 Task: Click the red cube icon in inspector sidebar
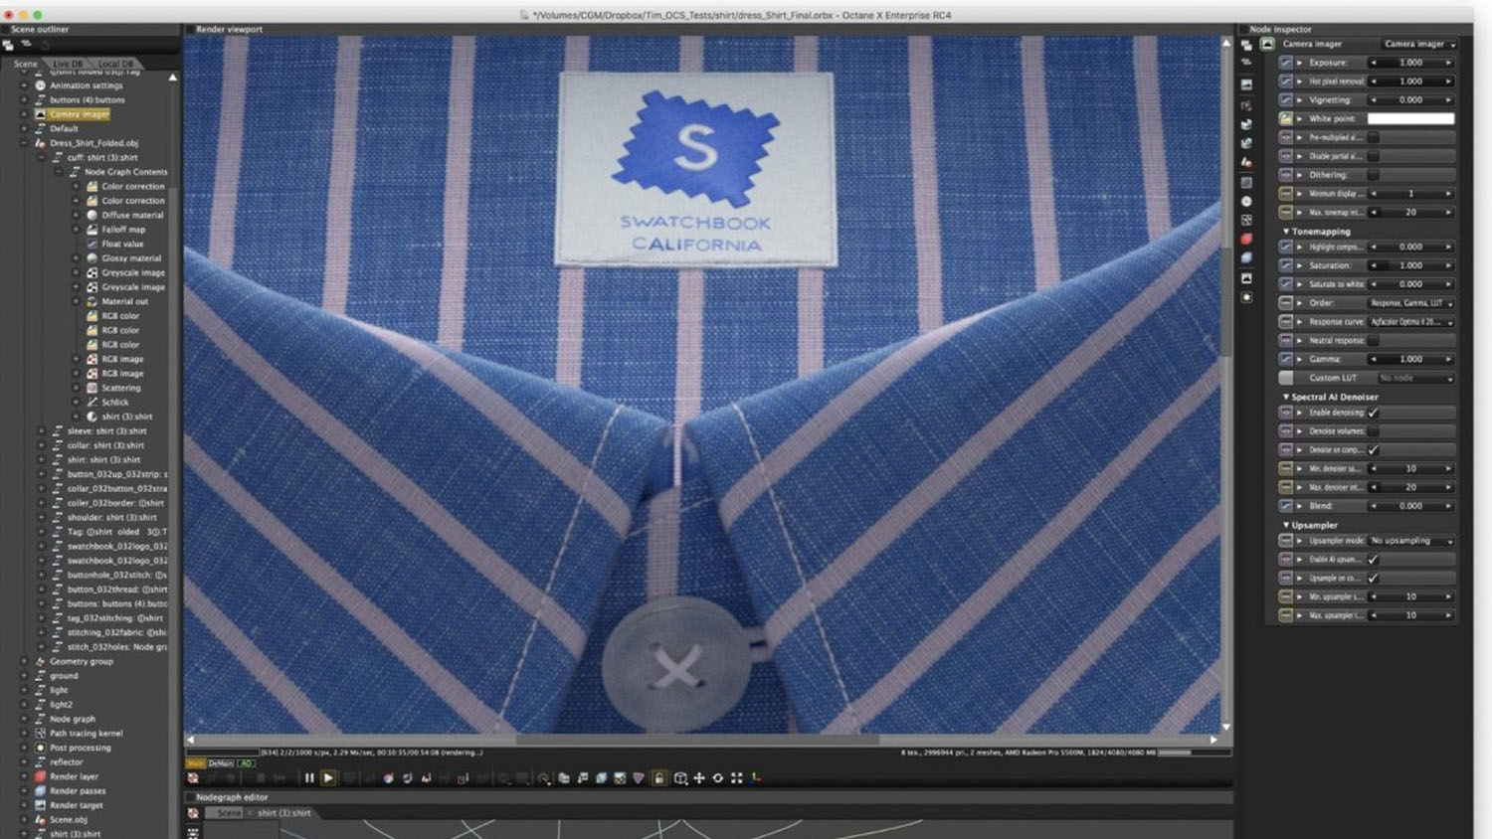[x=1246, y=240]
